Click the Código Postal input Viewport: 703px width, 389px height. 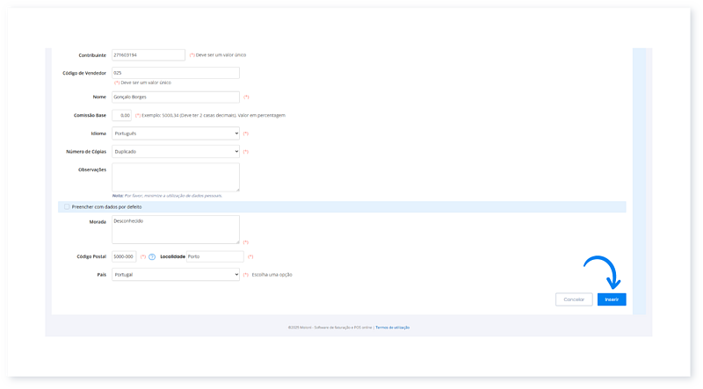(x=124, y=256)
